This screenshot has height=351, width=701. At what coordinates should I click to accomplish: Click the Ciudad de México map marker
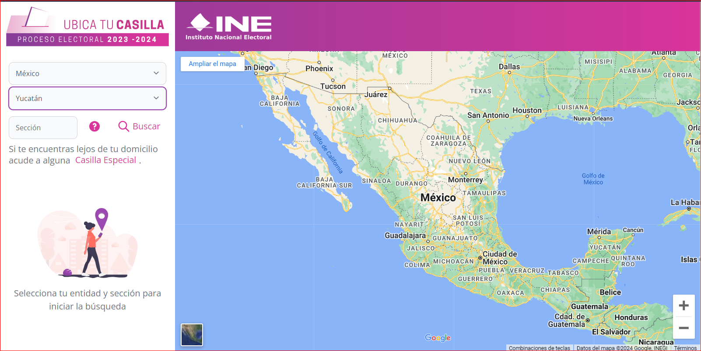480,258
